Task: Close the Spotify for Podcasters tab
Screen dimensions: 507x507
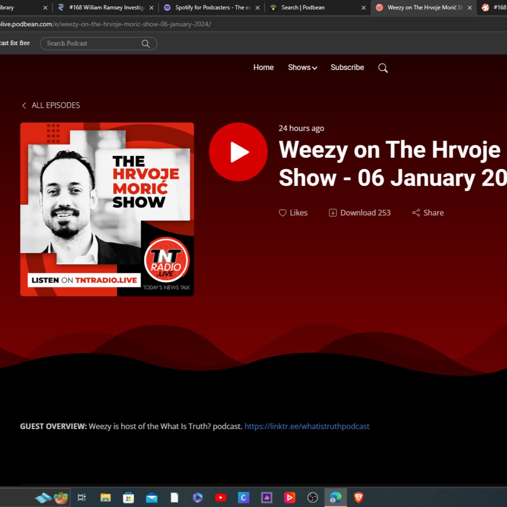Action: pyautogui.click(x=257, y=8)
